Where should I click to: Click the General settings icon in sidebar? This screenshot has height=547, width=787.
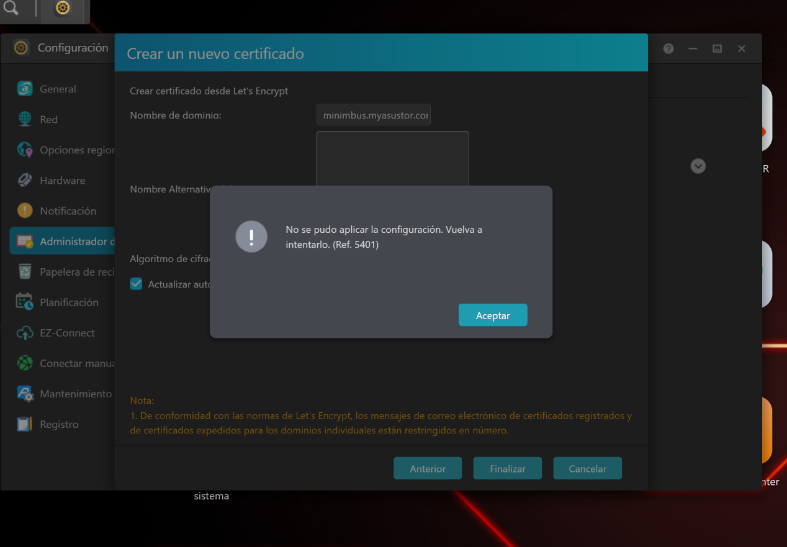(25, 89)
